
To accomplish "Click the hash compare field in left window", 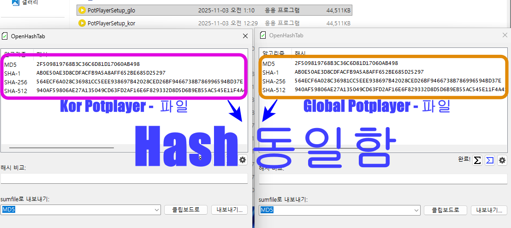I will point(125,179).
